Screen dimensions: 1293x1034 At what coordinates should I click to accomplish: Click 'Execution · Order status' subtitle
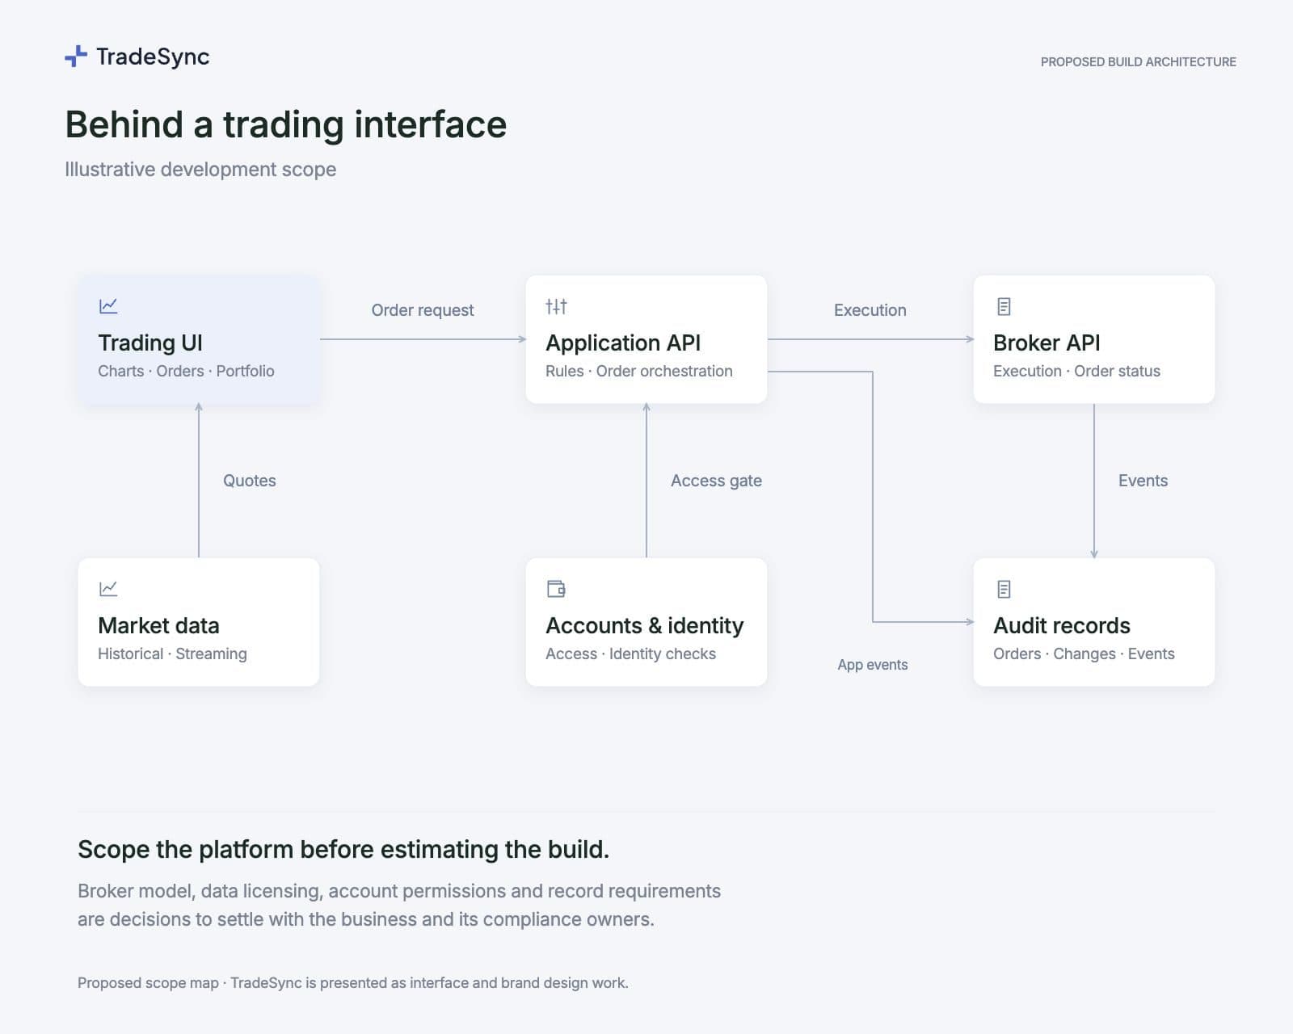[x=1076, y=371]
